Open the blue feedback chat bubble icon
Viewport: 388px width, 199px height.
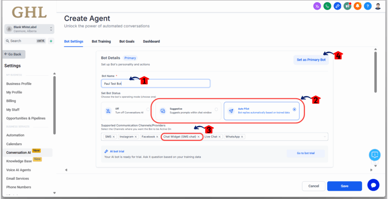point(375,155)
